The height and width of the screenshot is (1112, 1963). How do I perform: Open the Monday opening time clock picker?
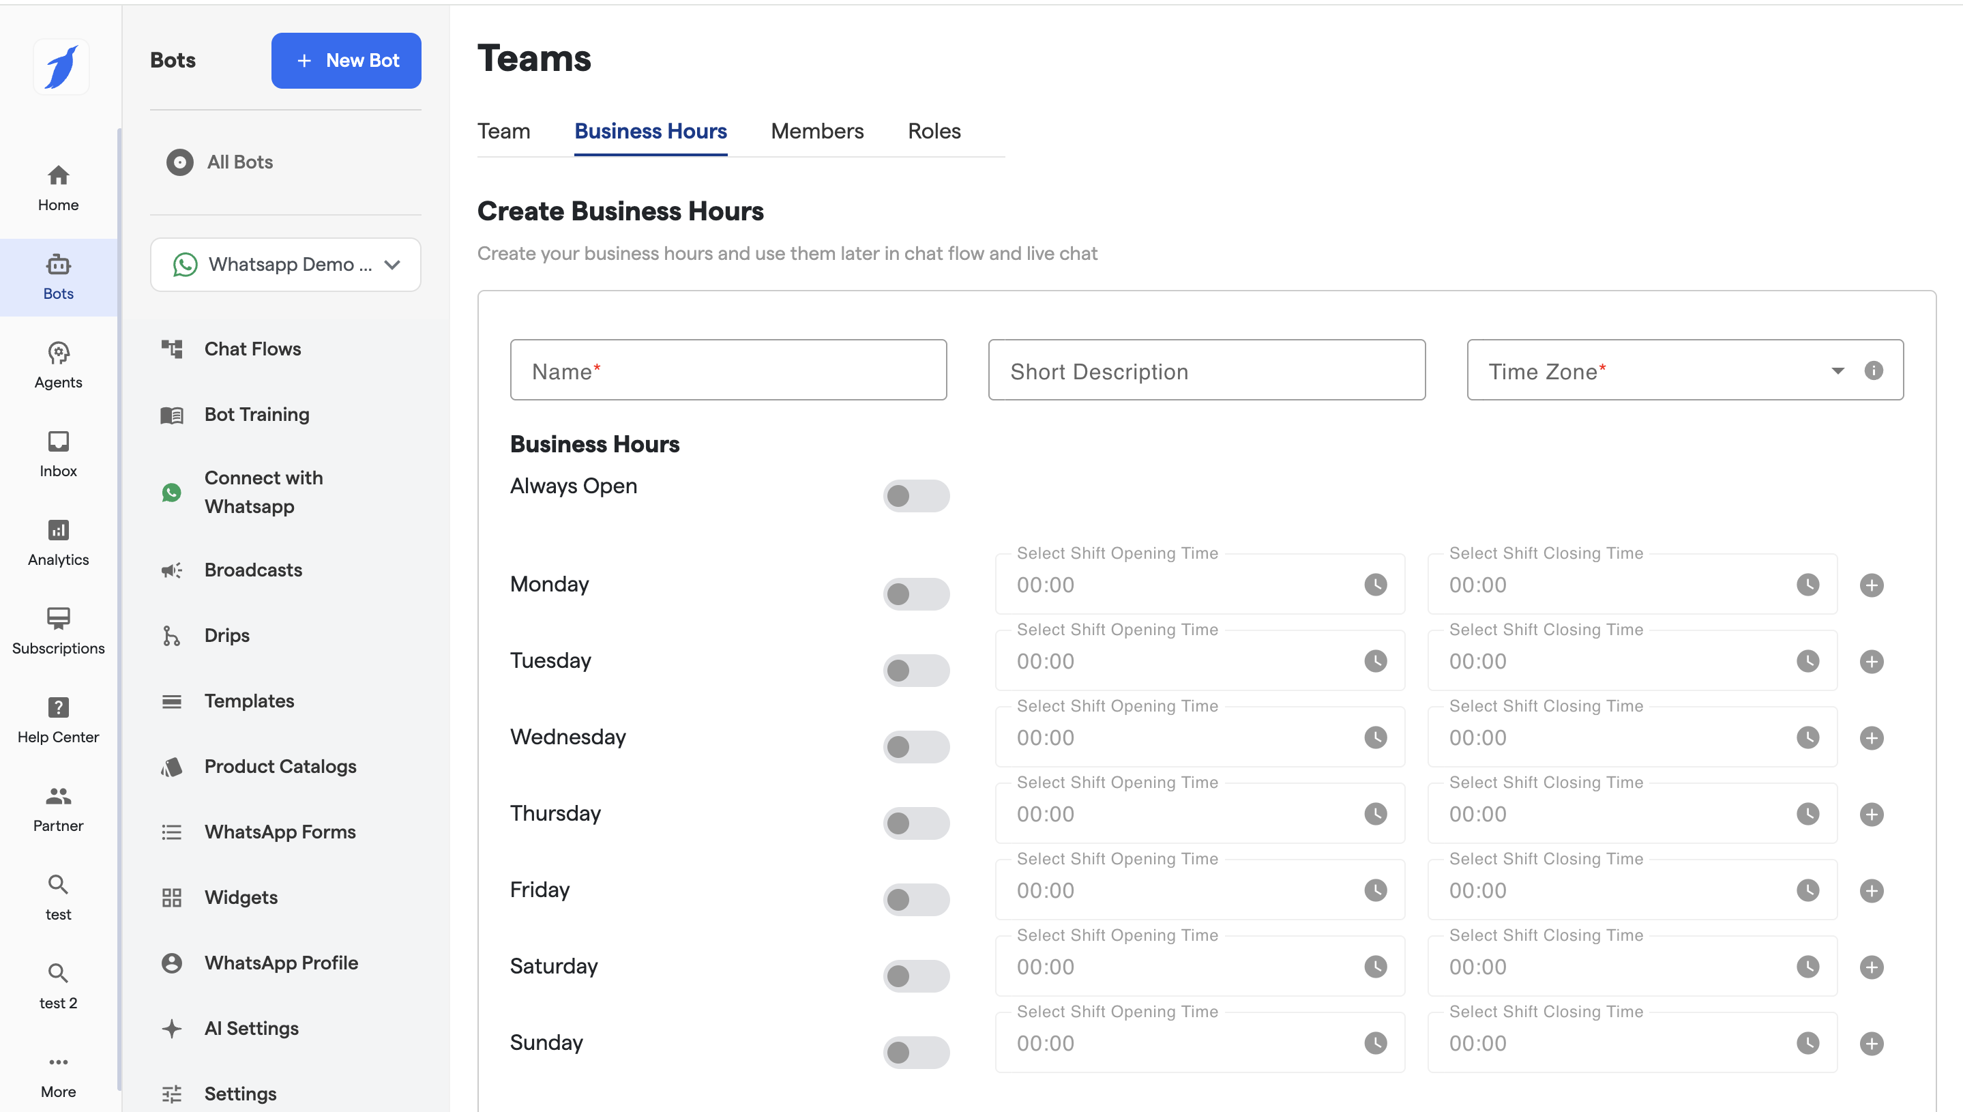click(1375, 585)
